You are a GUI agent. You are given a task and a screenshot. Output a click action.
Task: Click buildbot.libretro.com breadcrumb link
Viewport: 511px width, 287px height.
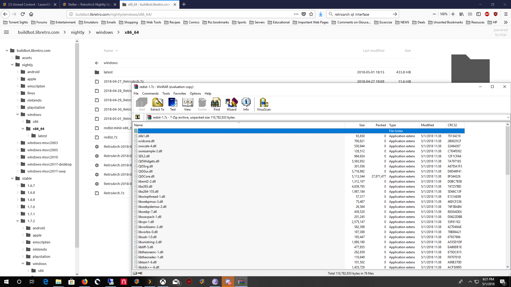(x=39, y=32)
